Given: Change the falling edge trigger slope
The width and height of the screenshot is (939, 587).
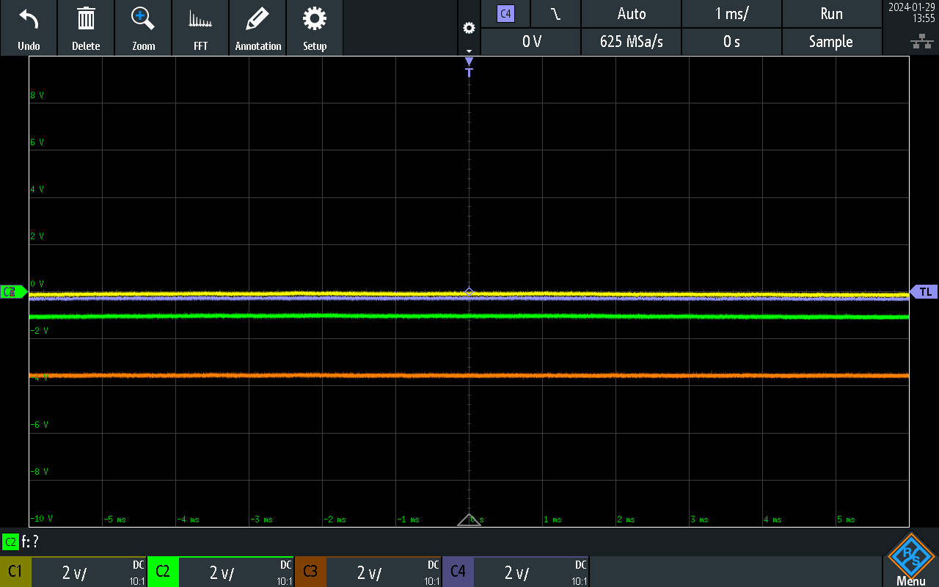Looking at the screenshot, I should coord(555,13).
